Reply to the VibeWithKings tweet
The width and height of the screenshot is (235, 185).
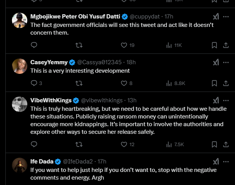tap(34, 145)
